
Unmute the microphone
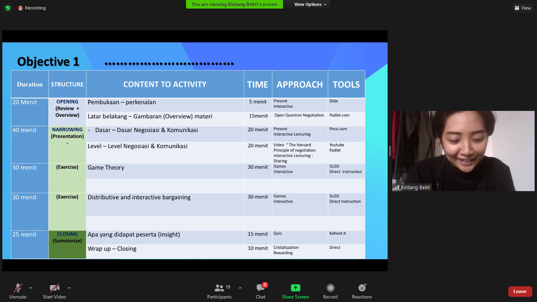18,288
